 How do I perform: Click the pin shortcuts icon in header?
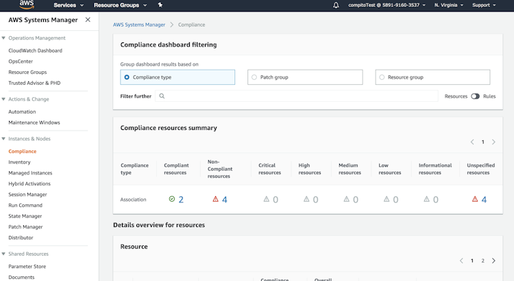coord(160,5)
